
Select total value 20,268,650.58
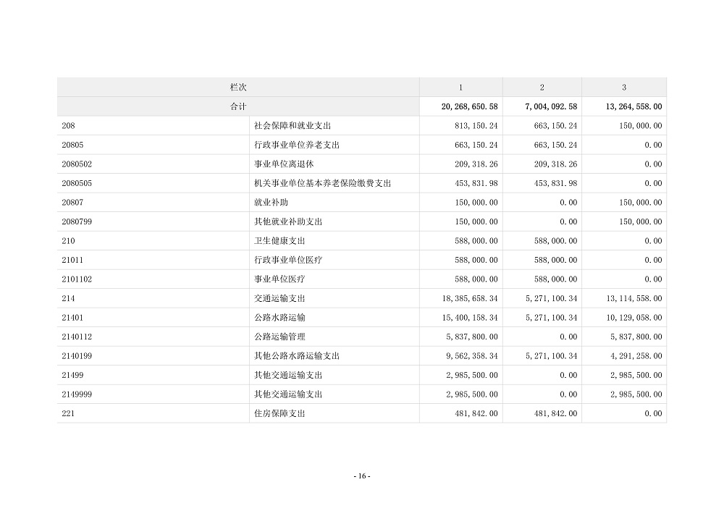point(470,106)
